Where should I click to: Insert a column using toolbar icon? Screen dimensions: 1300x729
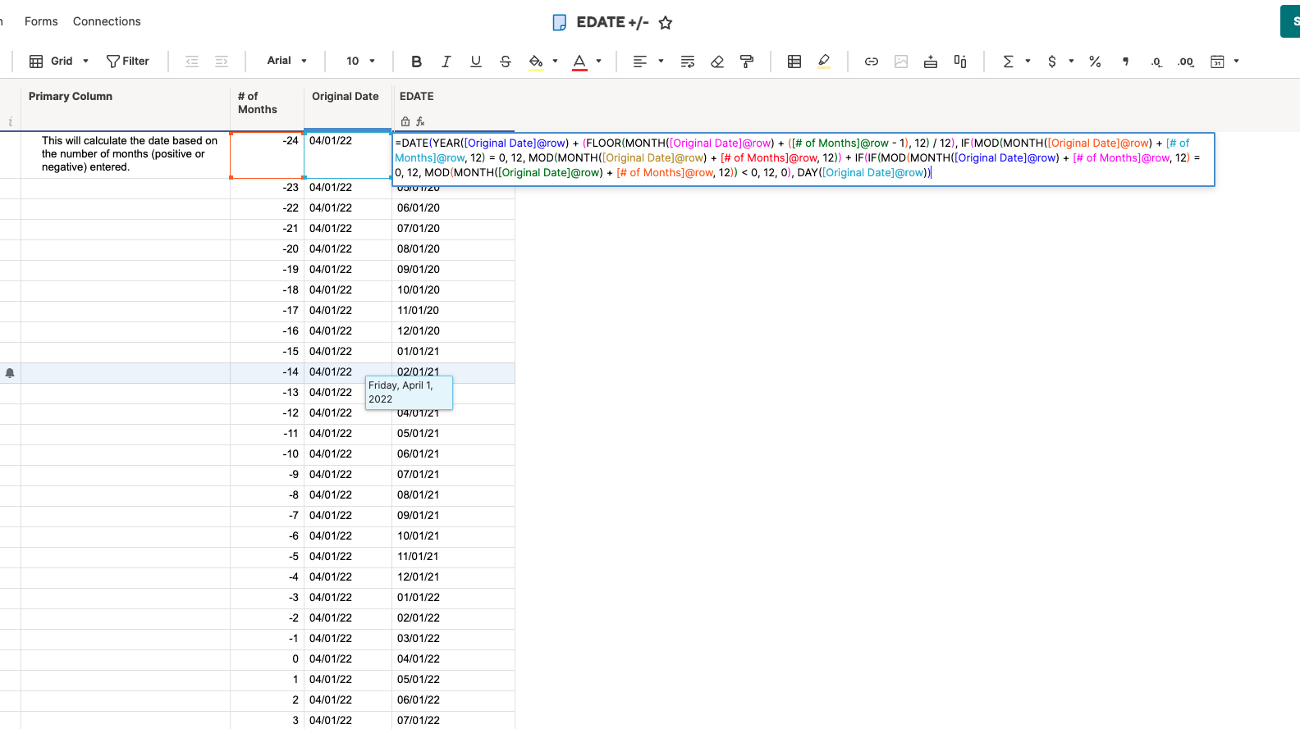tap(960, 62)
